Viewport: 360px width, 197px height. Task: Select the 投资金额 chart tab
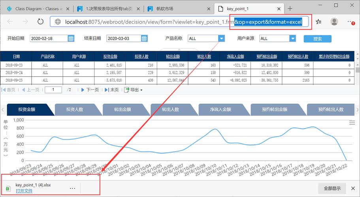click(x=27, y=110)
